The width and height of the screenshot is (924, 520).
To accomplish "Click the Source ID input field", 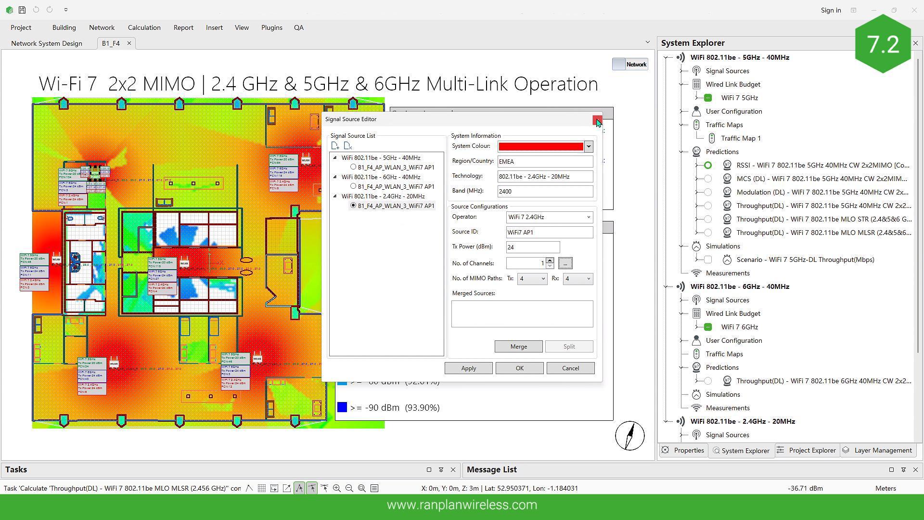I will click(x=550, y=232).
